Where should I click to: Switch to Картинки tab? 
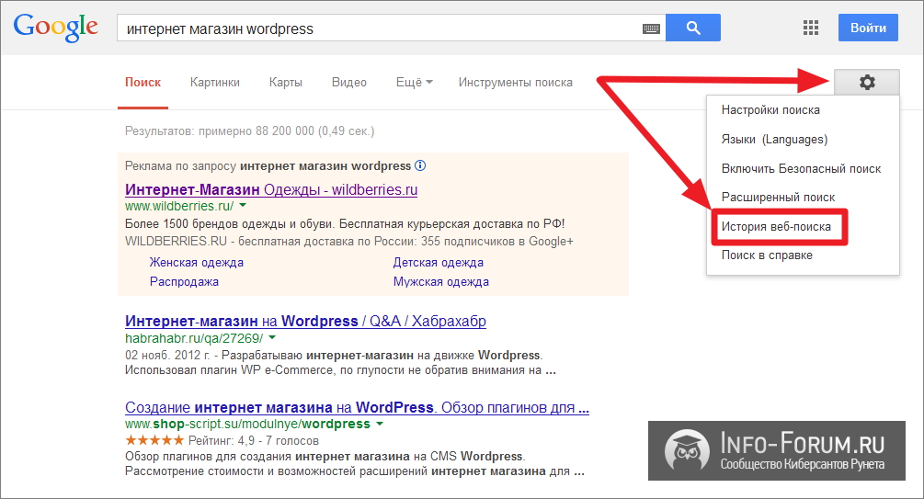tap(214, 83)
